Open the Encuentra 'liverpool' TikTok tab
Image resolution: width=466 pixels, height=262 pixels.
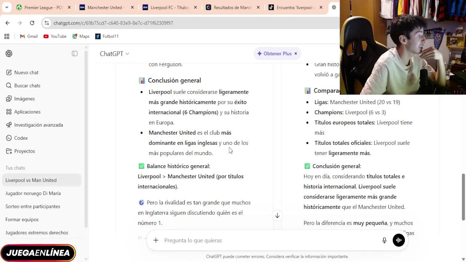point(296,7)
